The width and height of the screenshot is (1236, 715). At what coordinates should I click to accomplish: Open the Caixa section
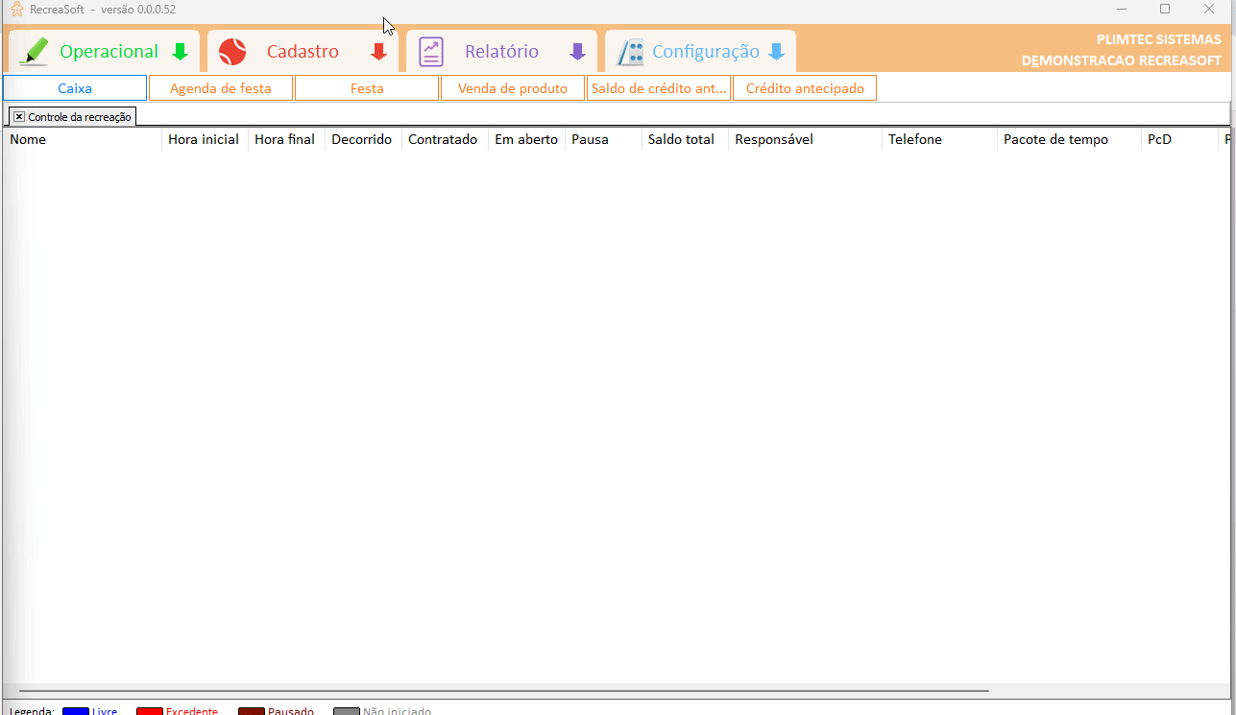[75, 88]
